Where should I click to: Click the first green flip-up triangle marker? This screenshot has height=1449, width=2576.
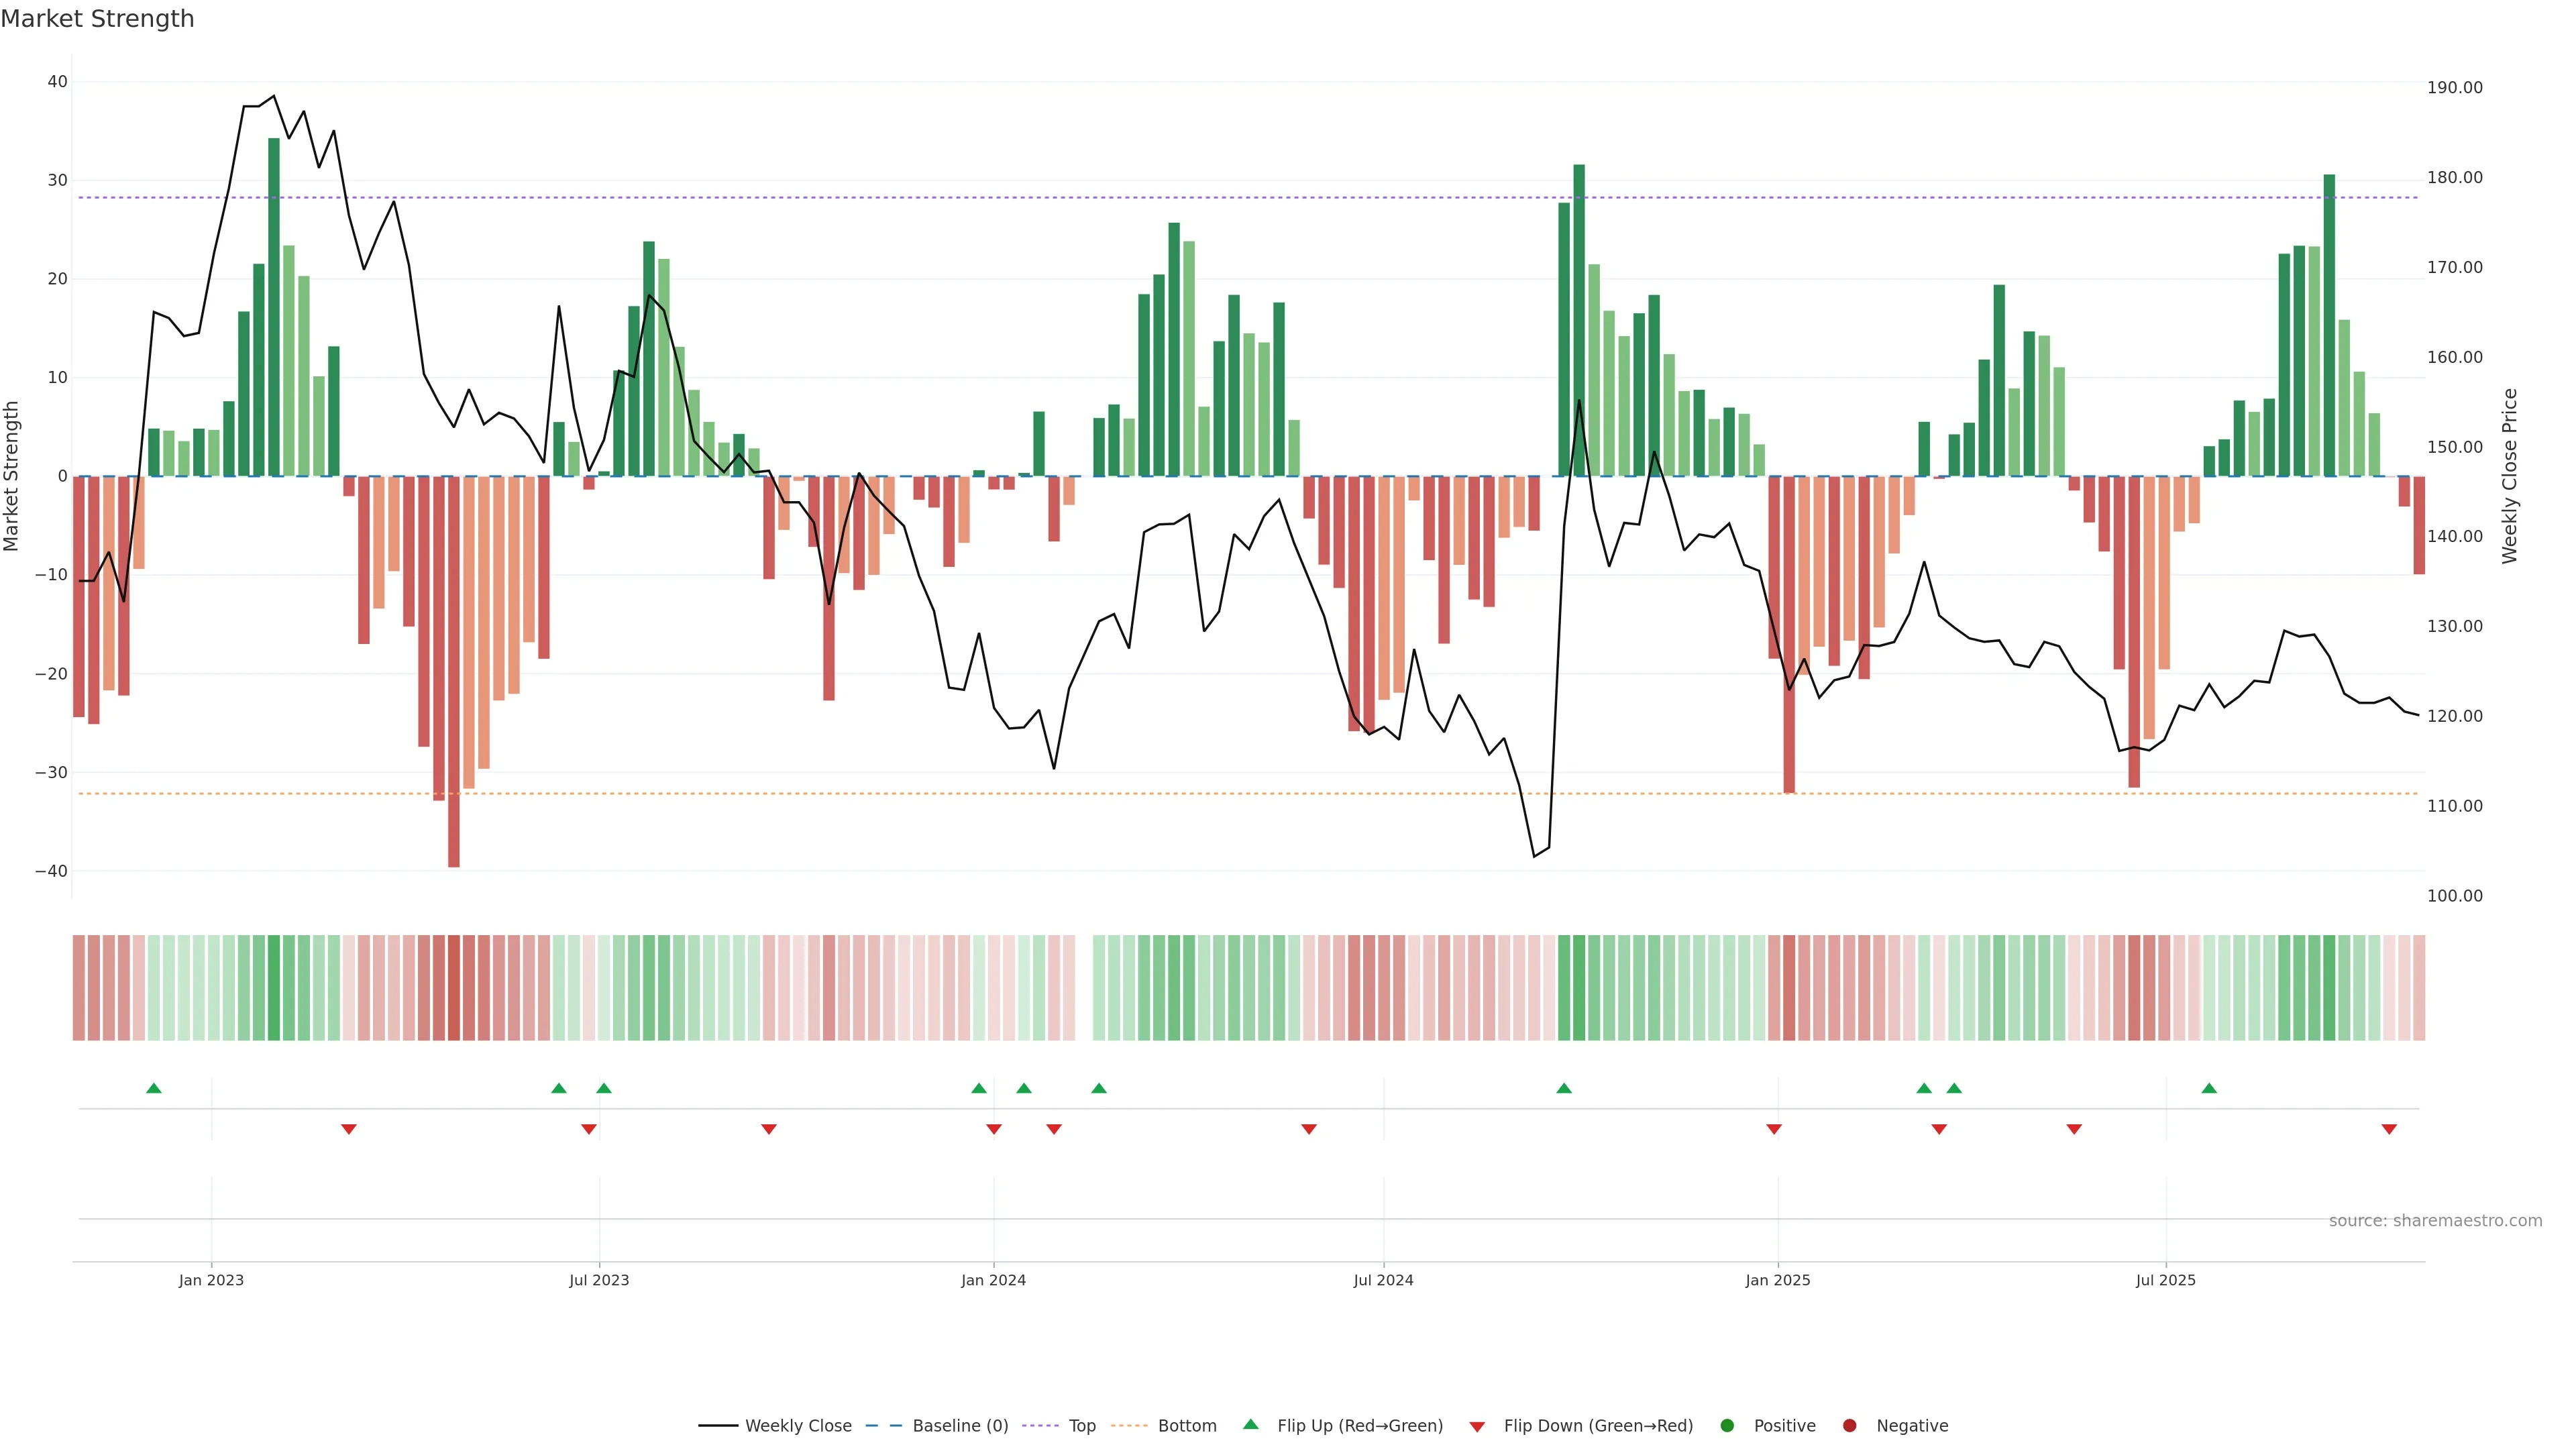pos(154,1088)
